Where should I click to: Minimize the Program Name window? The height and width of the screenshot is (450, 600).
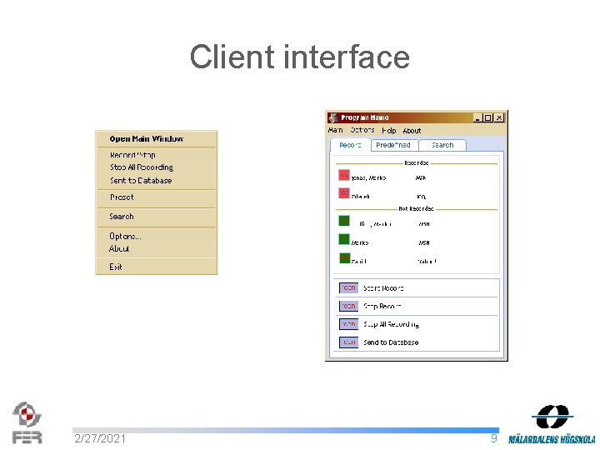(x=477, y=117)
